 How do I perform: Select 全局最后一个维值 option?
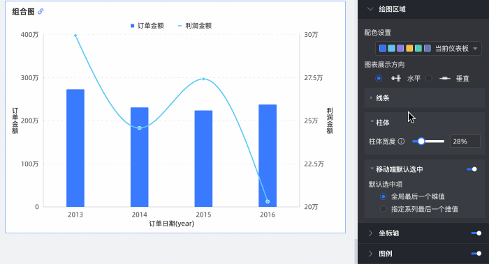coord(384,196)
